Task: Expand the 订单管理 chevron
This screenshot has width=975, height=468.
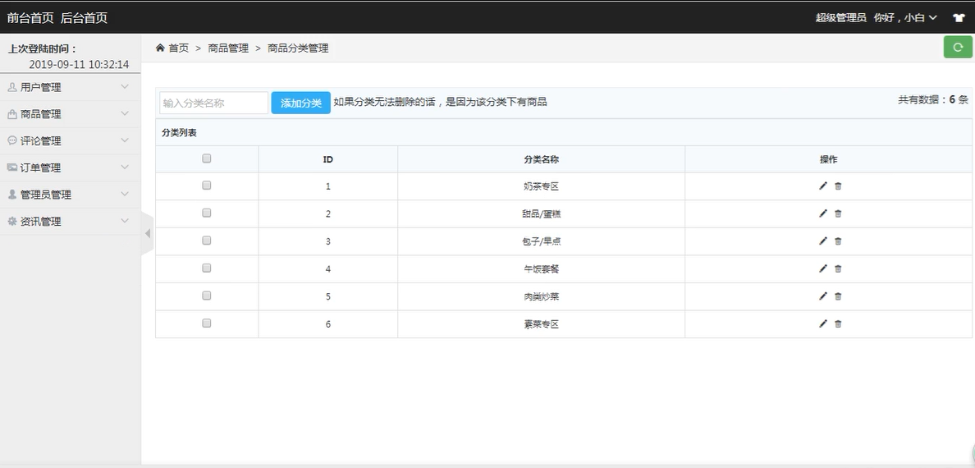Action: point(125,167)
